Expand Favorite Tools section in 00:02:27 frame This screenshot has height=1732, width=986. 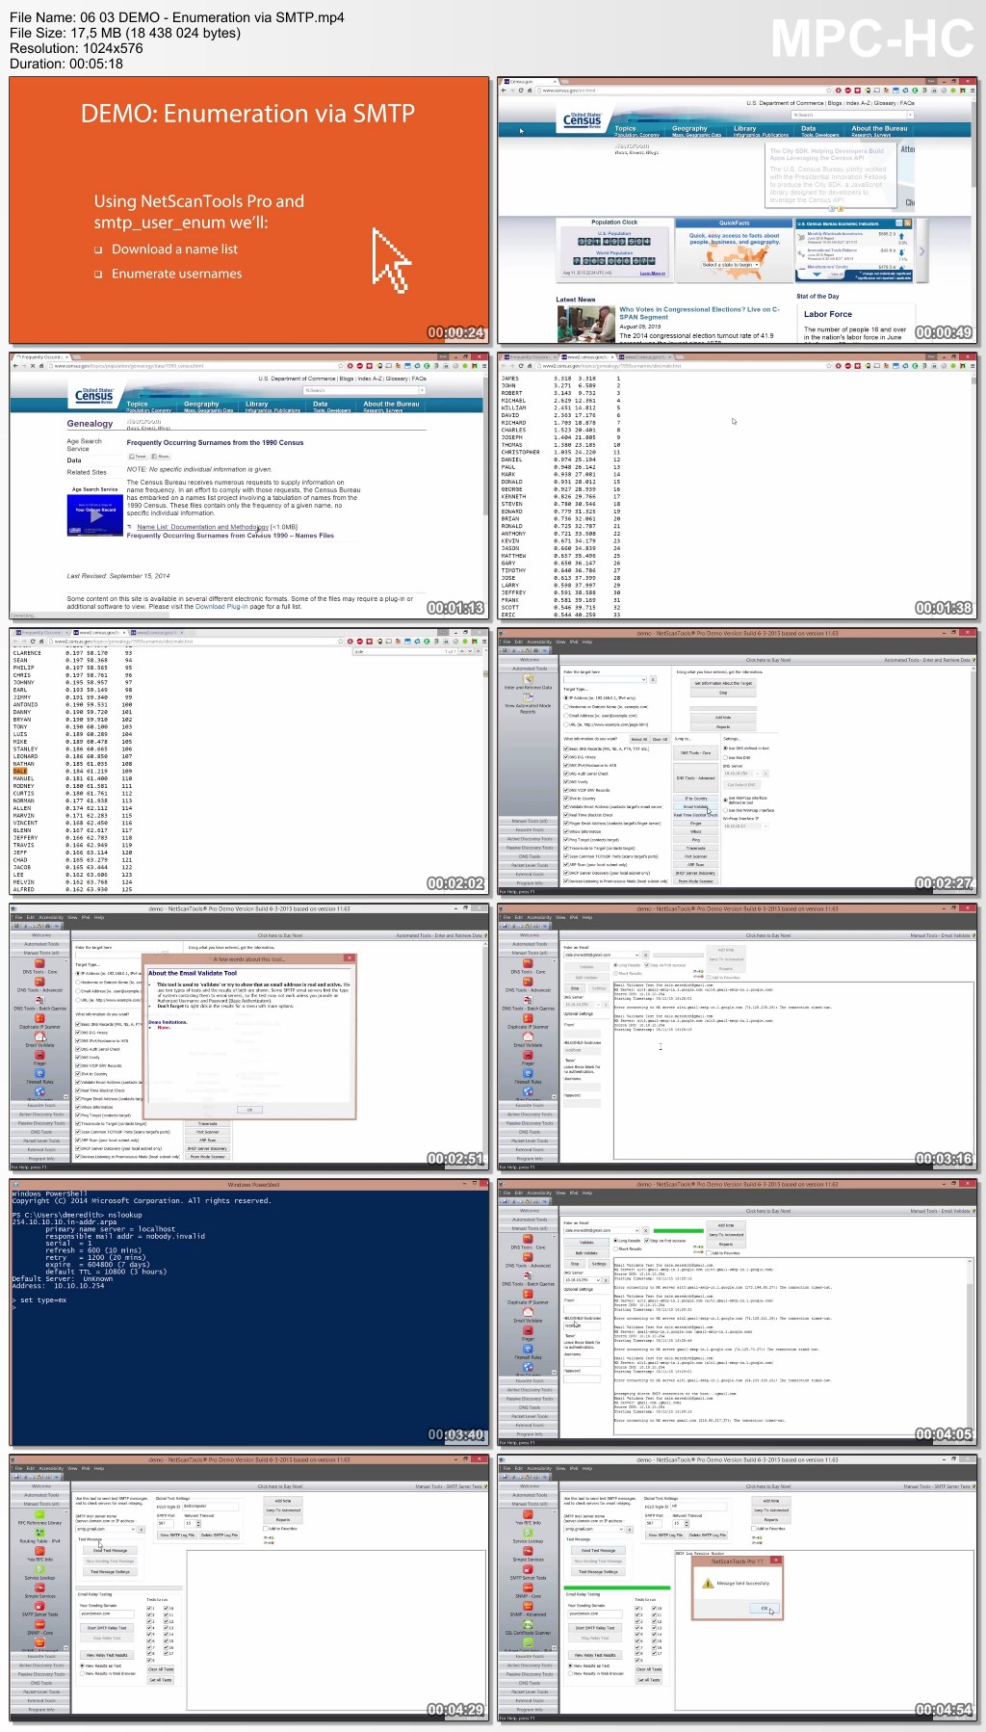click(529, 829)
